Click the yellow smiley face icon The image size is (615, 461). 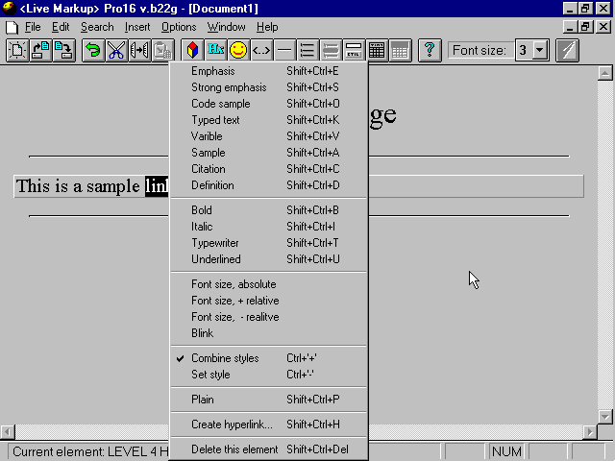[237, 50]
